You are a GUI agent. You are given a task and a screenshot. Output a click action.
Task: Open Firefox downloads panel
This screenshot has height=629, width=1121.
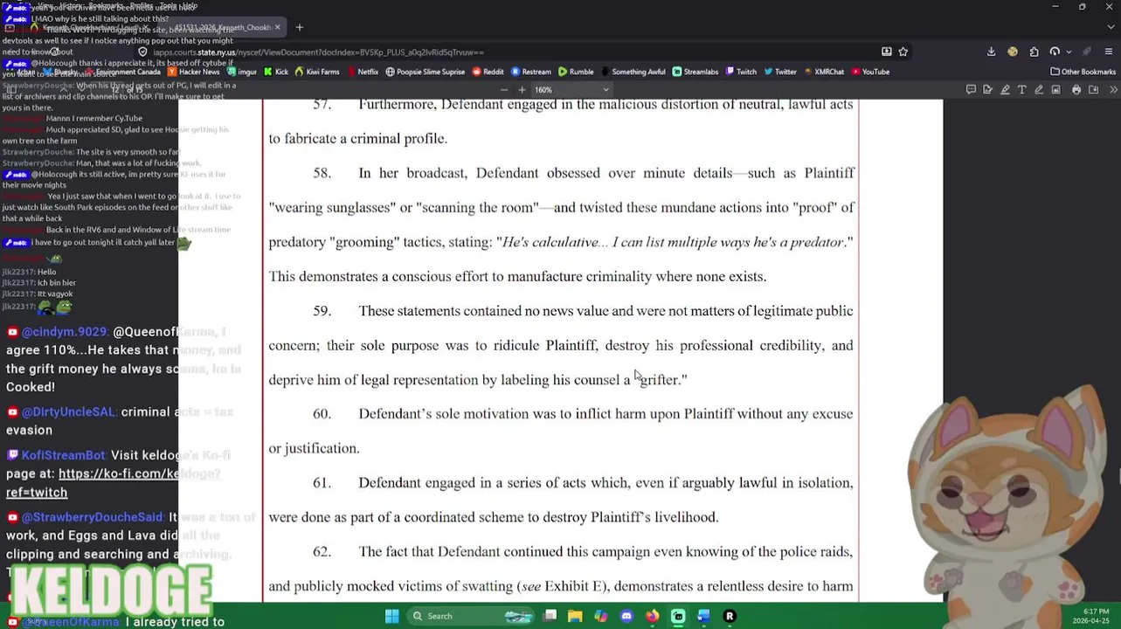(x=991, y=52)
